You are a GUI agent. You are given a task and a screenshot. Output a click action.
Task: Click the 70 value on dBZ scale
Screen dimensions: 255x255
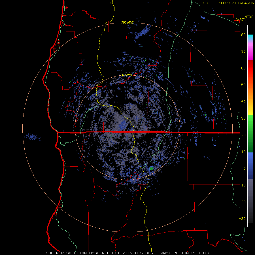pyautogui.click(x=243, y=52)
